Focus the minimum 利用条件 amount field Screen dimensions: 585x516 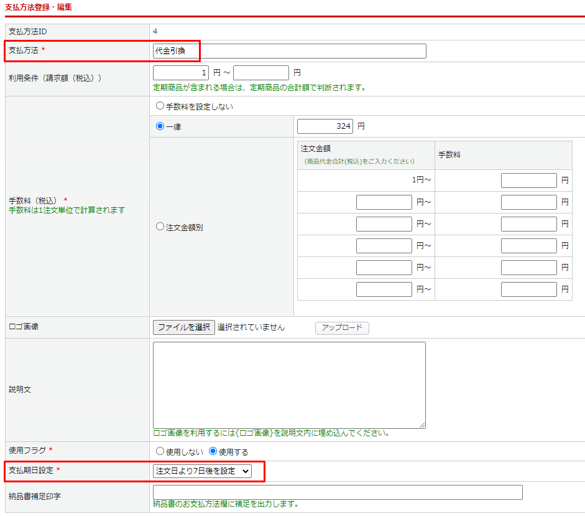tap(181, 73)
